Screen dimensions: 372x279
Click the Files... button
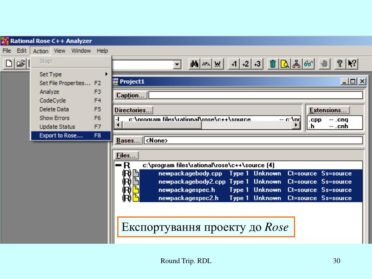(x=126, y=155)
